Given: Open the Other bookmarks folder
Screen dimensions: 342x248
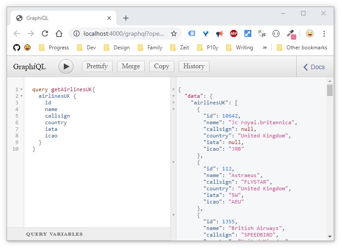Looking at the screenshot, I should point(302,48).
